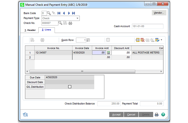Viewport: 188px width, 123px height.
Task: Click the Vendor... button
Action: pos(159,13)
